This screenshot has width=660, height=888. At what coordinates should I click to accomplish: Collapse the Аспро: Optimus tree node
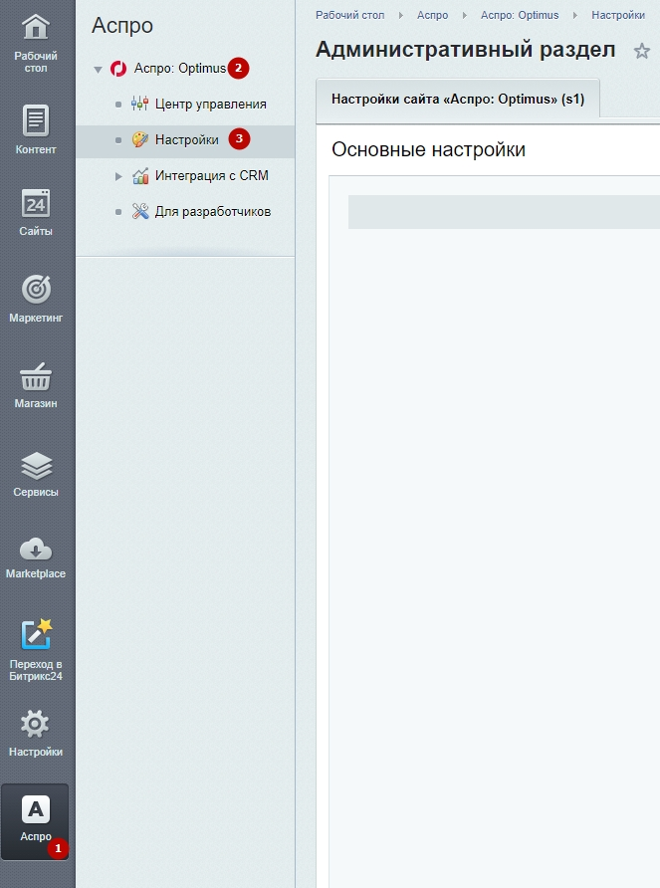click(x=98, y=69)
